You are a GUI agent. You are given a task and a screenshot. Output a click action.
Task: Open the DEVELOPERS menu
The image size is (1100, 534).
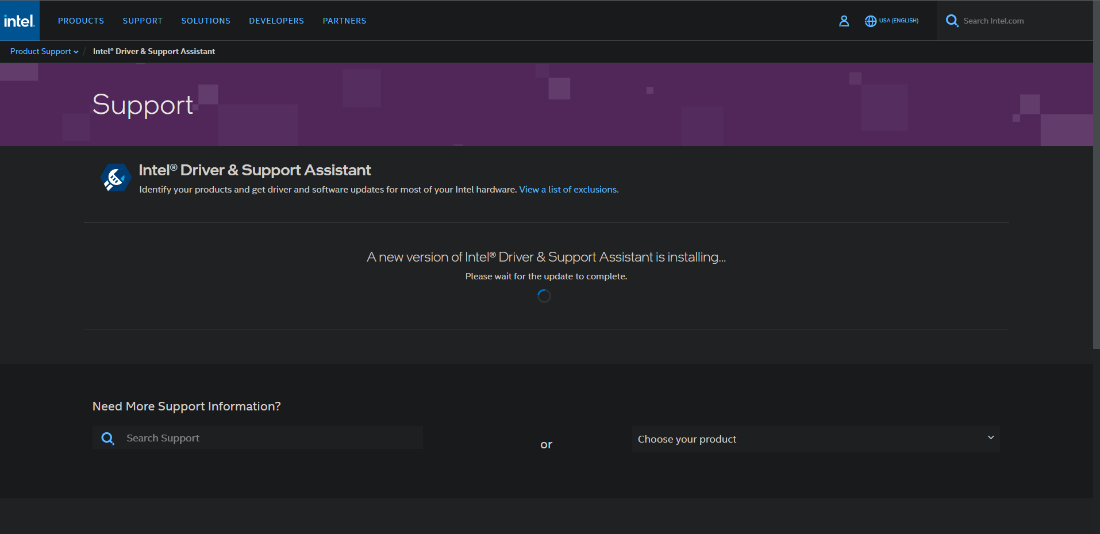click(276, 21)
